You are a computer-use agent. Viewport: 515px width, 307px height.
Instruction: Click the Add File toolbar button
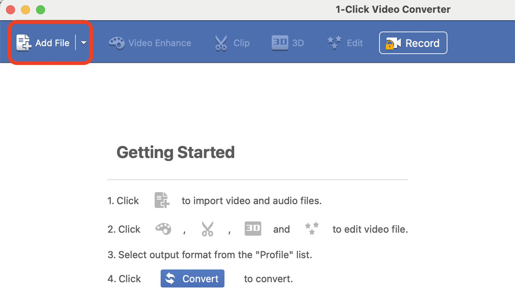pos(43,43)
